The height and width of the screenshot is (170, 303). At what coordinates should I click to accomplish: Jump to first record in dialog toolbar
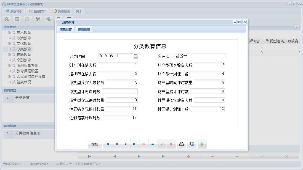pos(107,144)
